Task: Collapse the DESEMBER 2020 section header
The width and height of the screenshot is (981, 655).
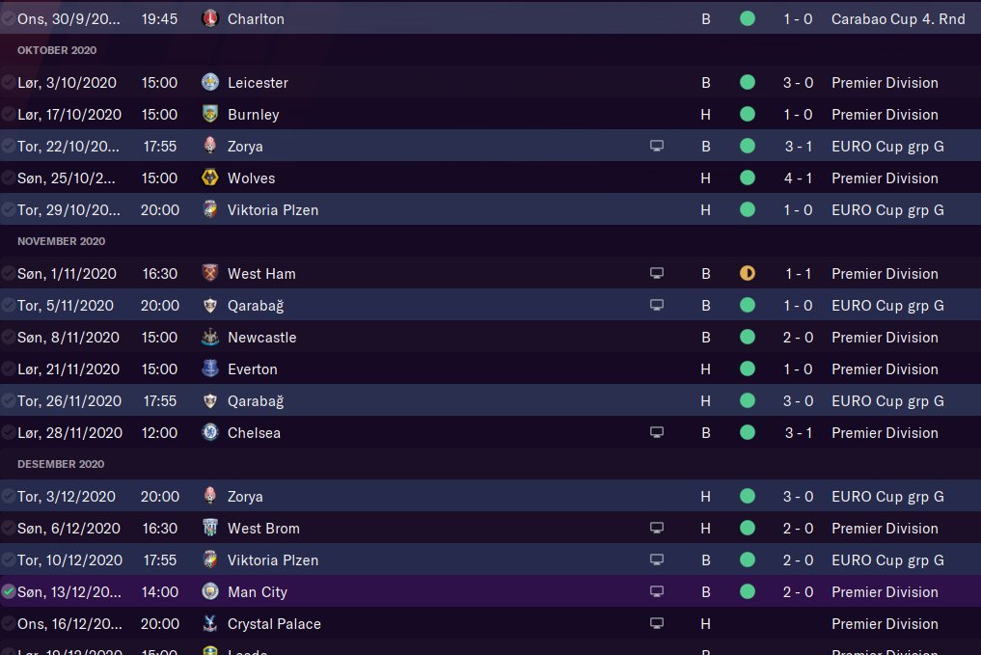Action: click(61, 464)
